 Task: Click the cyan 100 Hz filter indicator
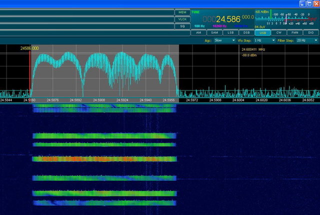click(x=199, y=25)
